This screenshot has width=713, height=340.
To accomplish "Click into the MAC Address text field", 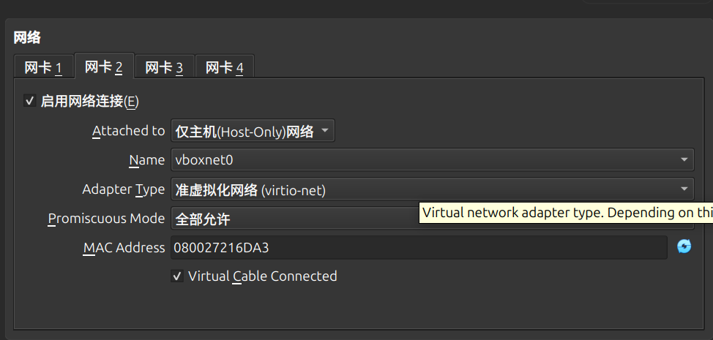I will click(x=417, y=247).
